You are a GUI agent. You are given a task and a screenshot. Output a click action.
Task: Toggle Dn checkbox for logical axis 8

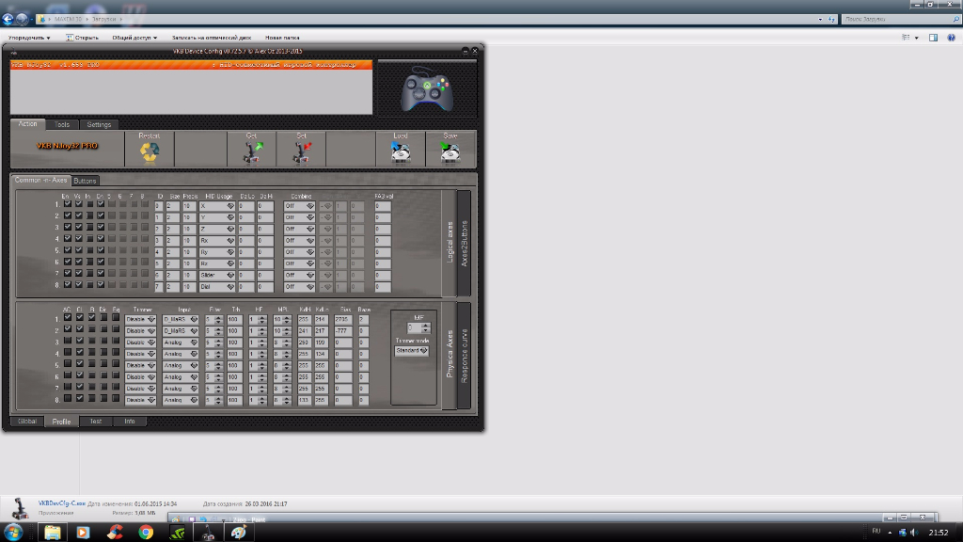coord(101,285)
